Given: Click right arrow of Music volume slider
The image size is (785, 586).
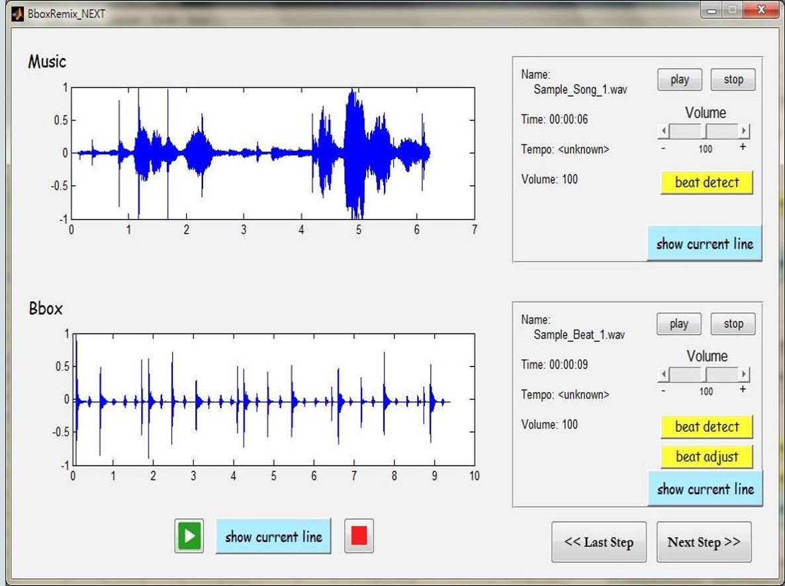Looking at the screenshot, I should [745, 131].
